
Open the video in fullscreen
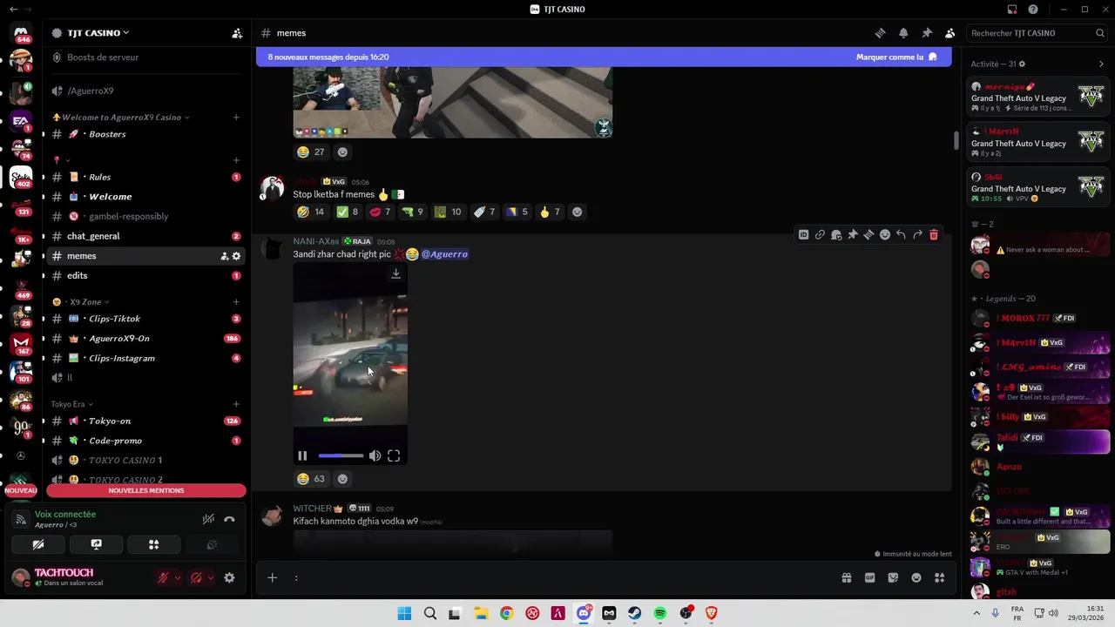[x=394, y=455]
